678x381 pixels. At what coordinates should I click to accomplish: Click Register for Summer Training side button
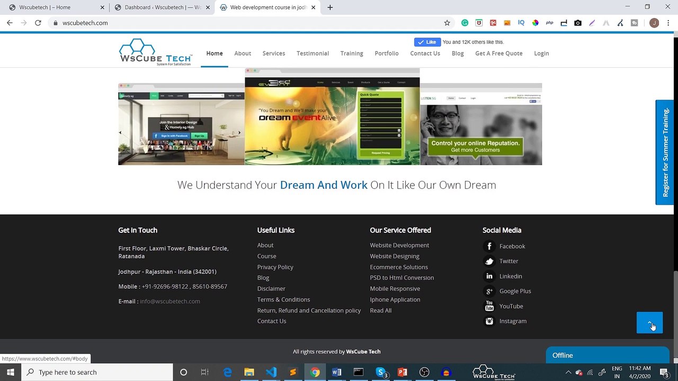pos(665,152)
